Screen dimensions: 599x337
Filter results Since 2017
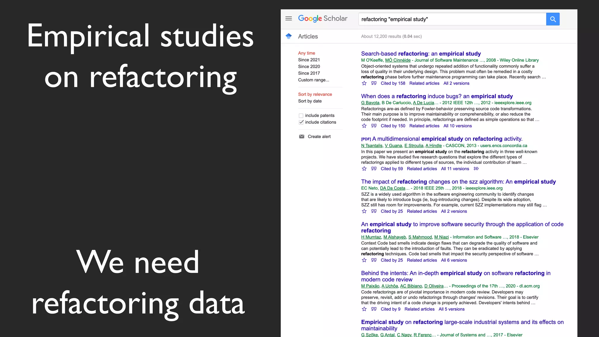[x=309, y=73]
